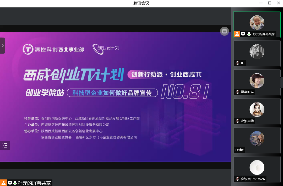Select 孙元的屏幕共享 video tile in sidebar
This screenshot has width=283, height=186.
click(257, 22)
